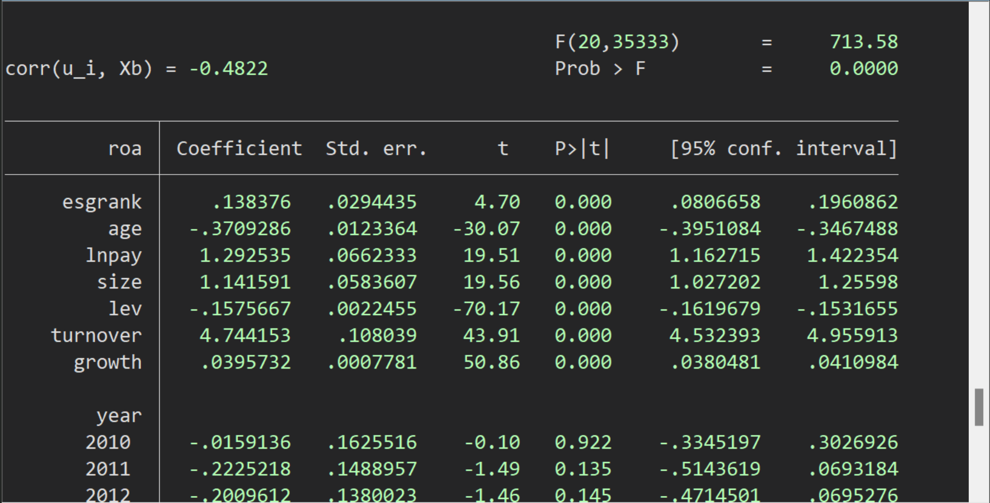Click the lnpay coefficient value 1.292535
Viewport: 990px width, 503px height.
coord(245,255)
